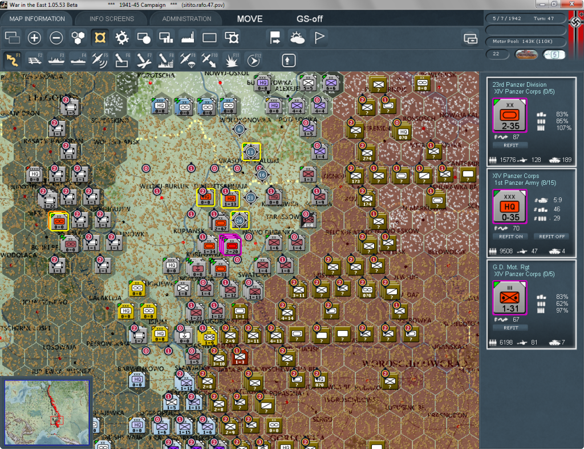Screen dimensions: 584x449
Task: Select the F11 explosion mode icon
Action: 232,60
